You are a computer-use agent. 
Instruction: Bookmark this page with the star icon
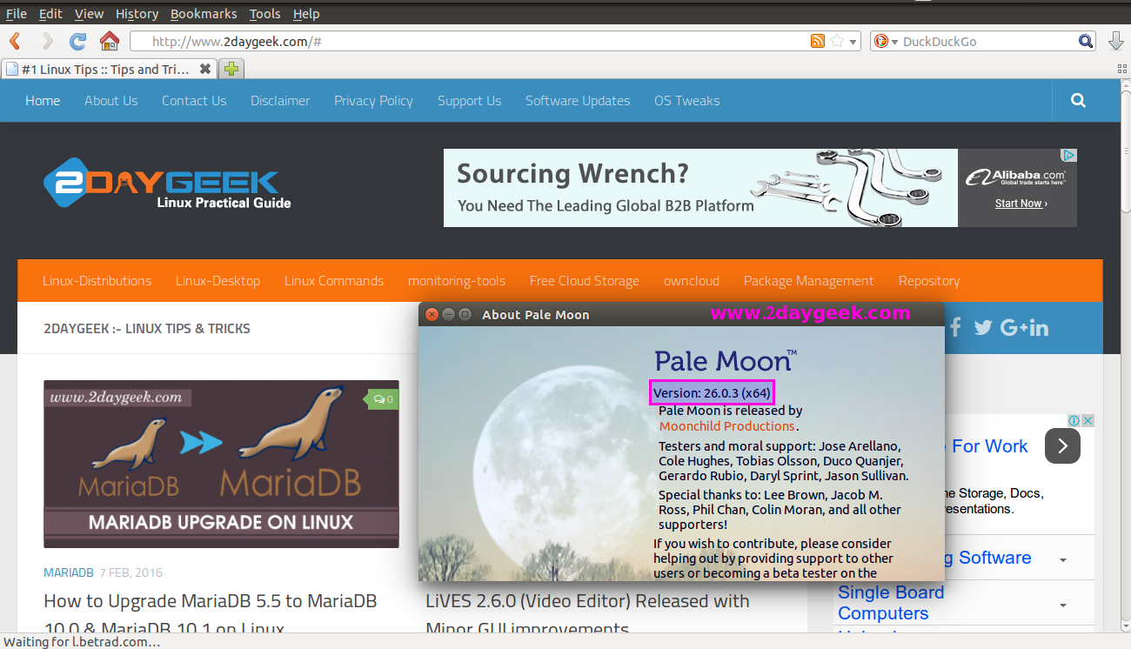click(x=836, y=41)
